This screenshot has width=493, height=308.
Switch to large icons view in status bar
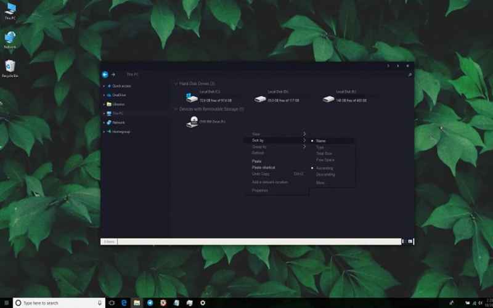point(410,241)
